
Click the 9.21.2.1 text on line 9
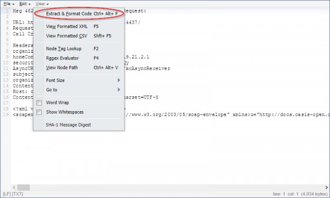(x=137, y=57)
